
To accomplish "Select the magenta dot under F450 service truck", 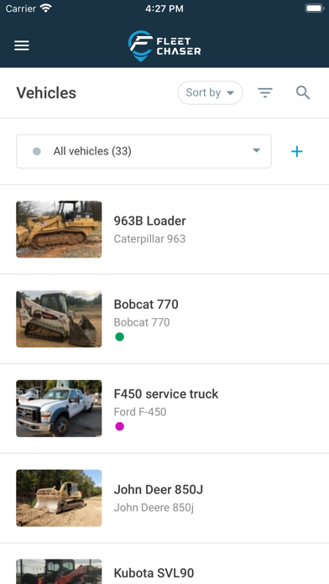I will (120, 426).
